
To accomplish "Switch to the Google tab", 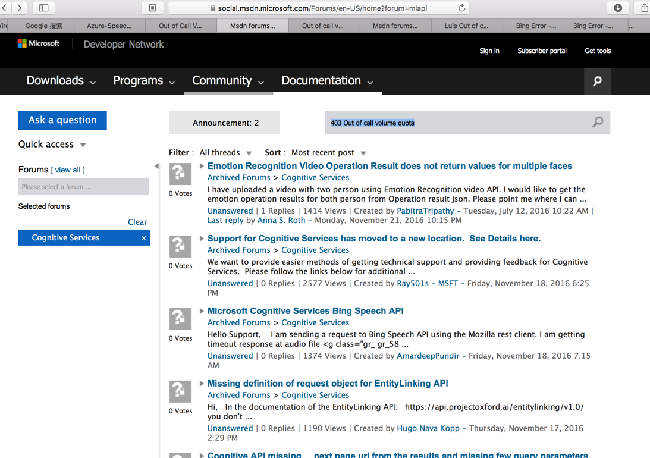I will click(43, 26).
